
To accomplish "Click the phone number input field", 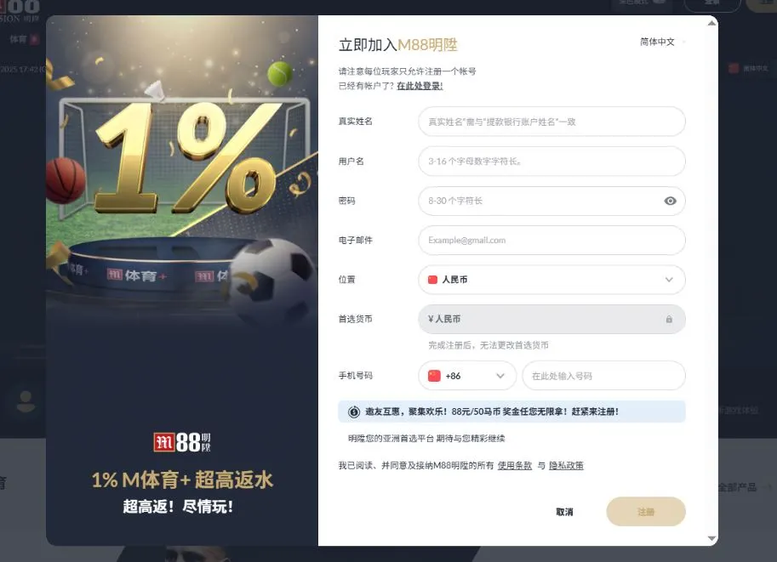I will click(603, 376).
